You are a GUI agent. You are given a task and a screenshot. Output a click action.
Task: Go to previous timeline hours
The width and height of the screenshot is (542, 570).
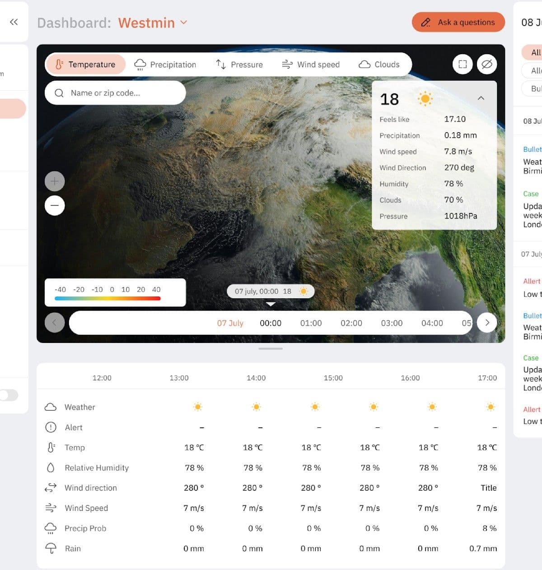(x=55, y=323)
